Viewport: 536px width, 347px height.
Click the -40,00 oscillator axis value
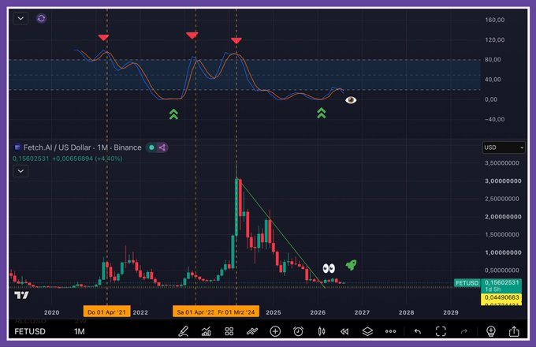click(x=495, y=119)
